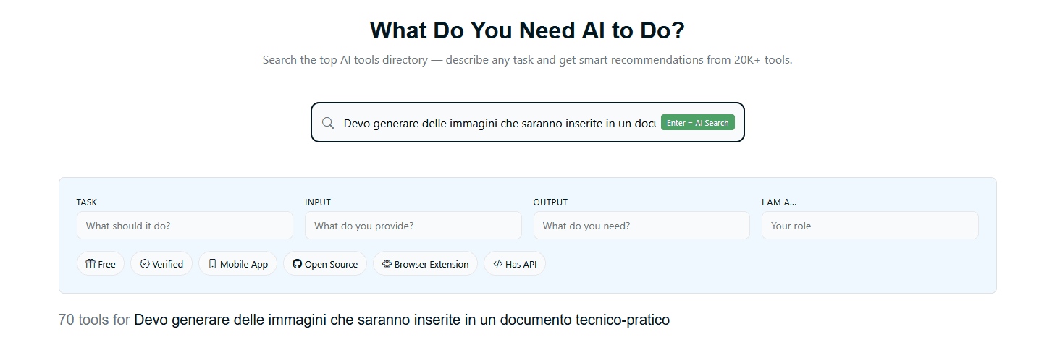Image resolution: width=1052 pixels, height=337 pixels.
Task: Click the Enter = AI Search button
Action: 698,123
